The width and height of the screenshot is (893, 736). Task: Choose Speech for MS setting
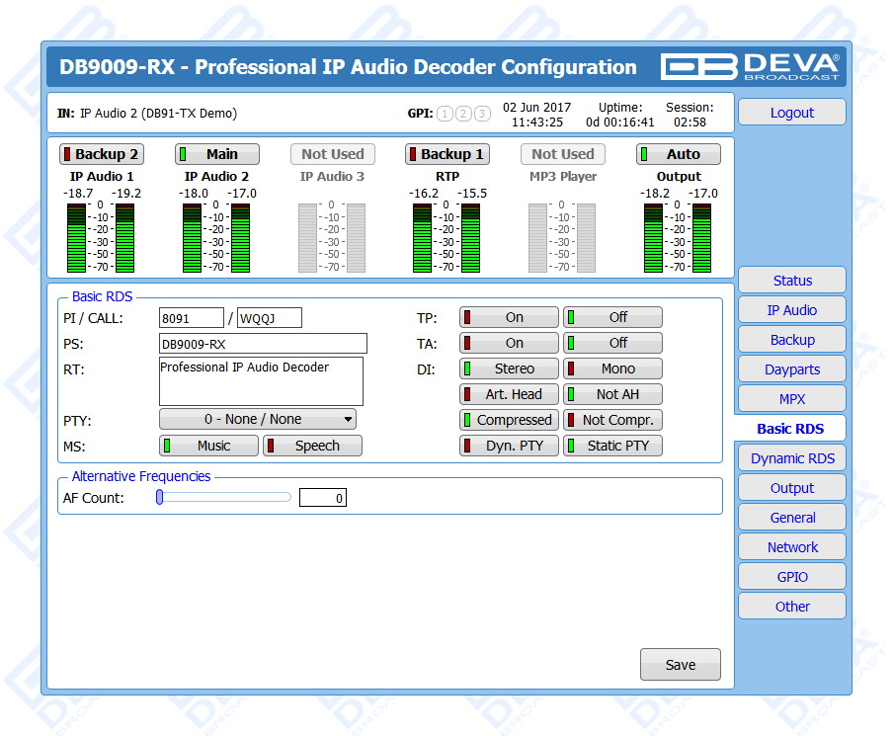click(312, 446)
